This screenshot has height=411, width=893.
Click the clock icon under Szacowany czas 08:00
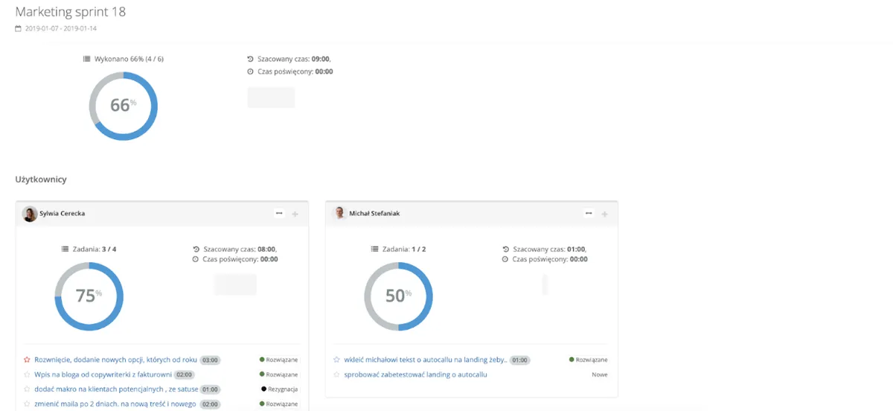click(196, 260)
